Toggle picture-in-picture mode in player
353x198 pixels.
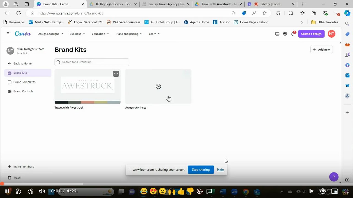tap(334, 191)
